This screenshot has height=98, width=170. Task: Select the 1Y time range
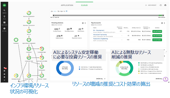pyautogui.click(x=64, y=11)
